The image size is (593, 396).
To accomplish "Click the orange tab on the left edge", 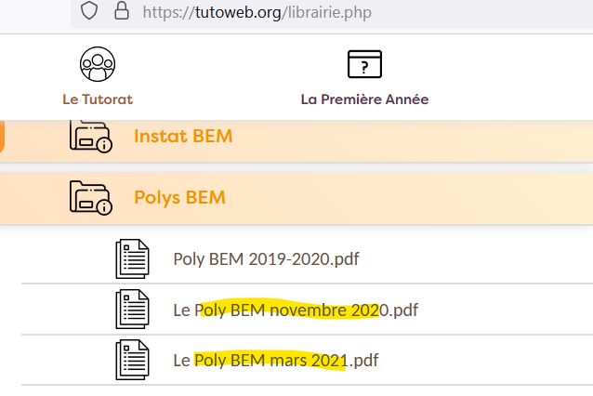I will [x=2, y=135].
